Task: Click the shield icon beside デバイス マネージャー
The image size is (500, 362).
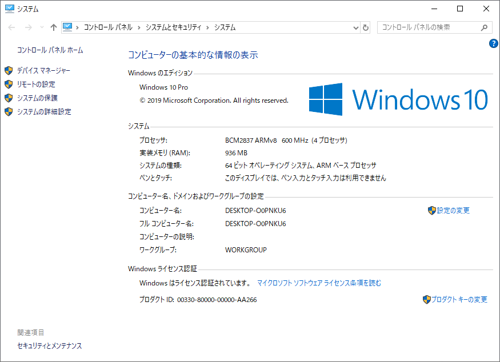Action: pos(8,70)
